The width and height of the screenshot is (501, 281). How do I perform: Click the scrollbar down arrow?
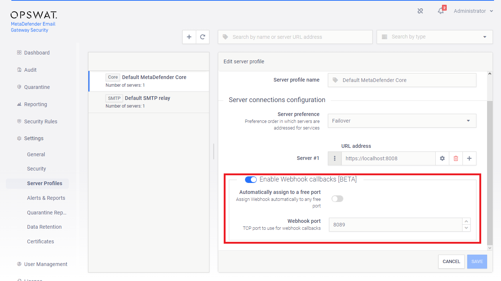point(490,248)
